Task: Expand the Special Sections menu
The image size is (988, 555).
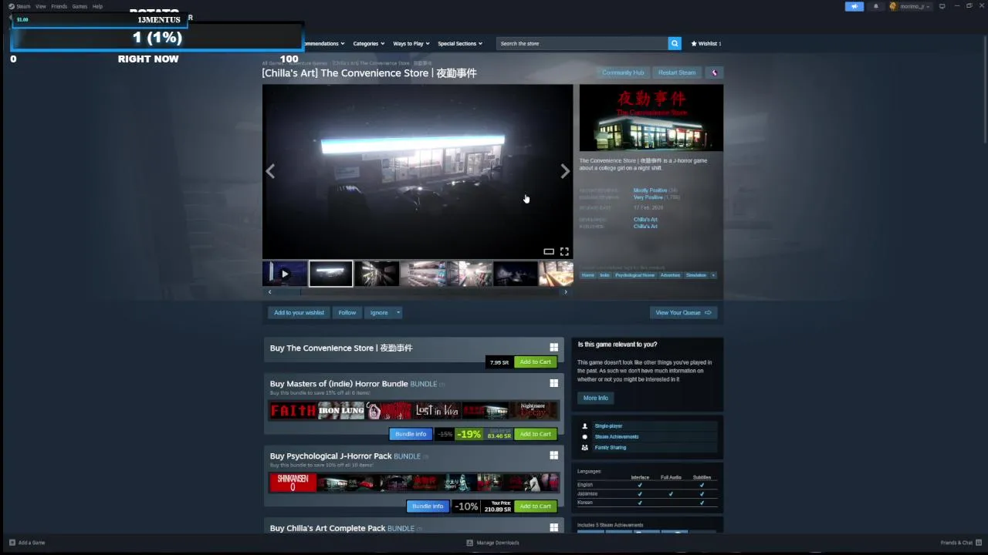Action: (460, 43)
